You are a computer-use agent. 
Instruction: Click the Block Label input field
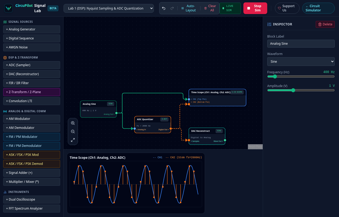coord(301,44)
